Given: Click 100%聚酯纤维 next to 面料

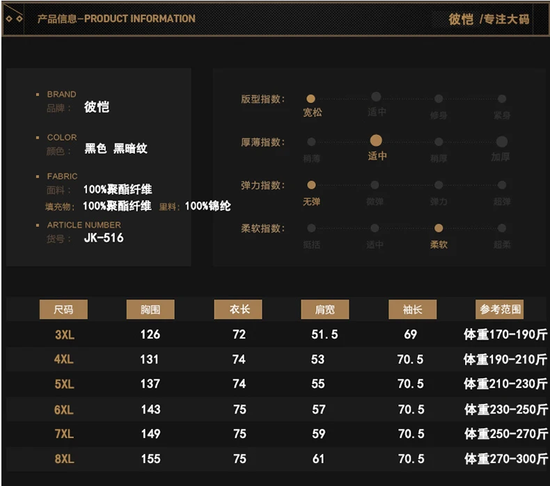Looking at the screenshot, I should click(x=118, y=189).
